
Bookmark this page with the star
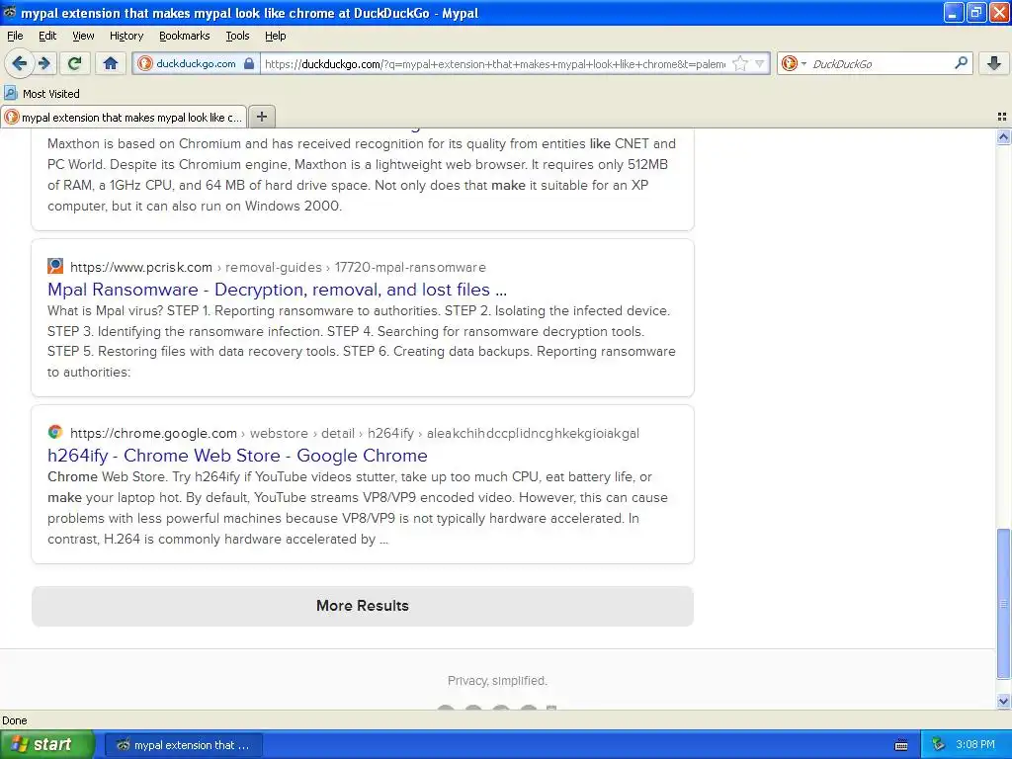coord(740,63)
